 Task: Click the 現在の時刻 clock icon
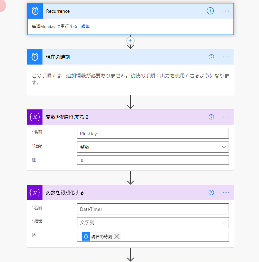coord(35,57)
